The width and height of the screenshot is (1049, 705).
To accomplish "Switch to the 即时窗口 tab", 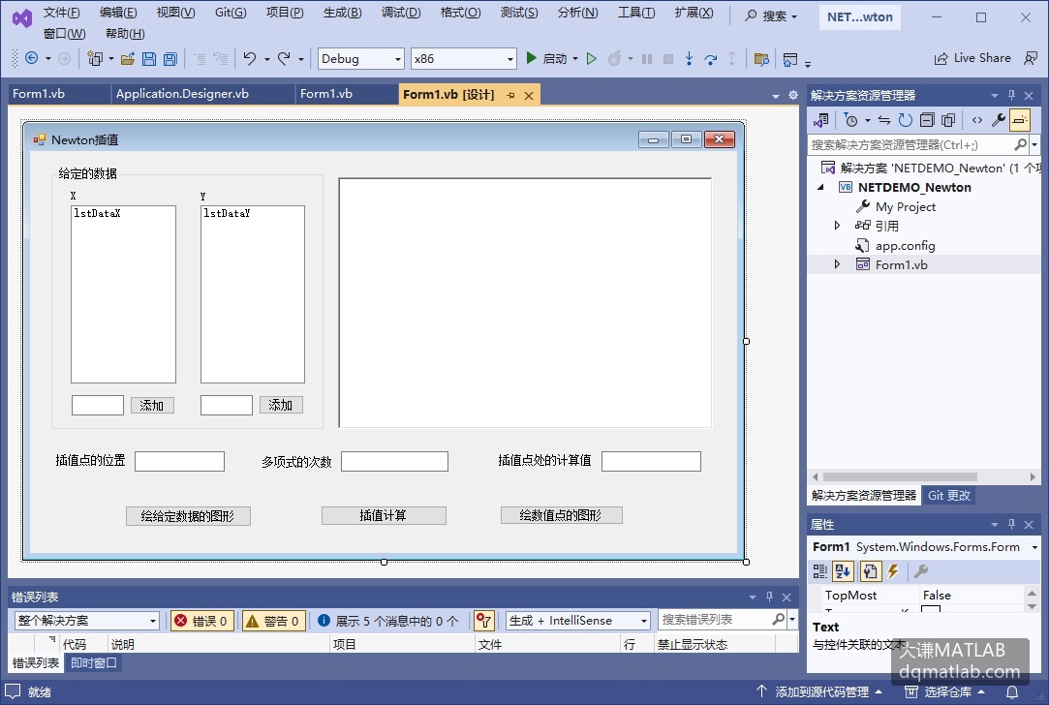I will click(x=94, y=662).
